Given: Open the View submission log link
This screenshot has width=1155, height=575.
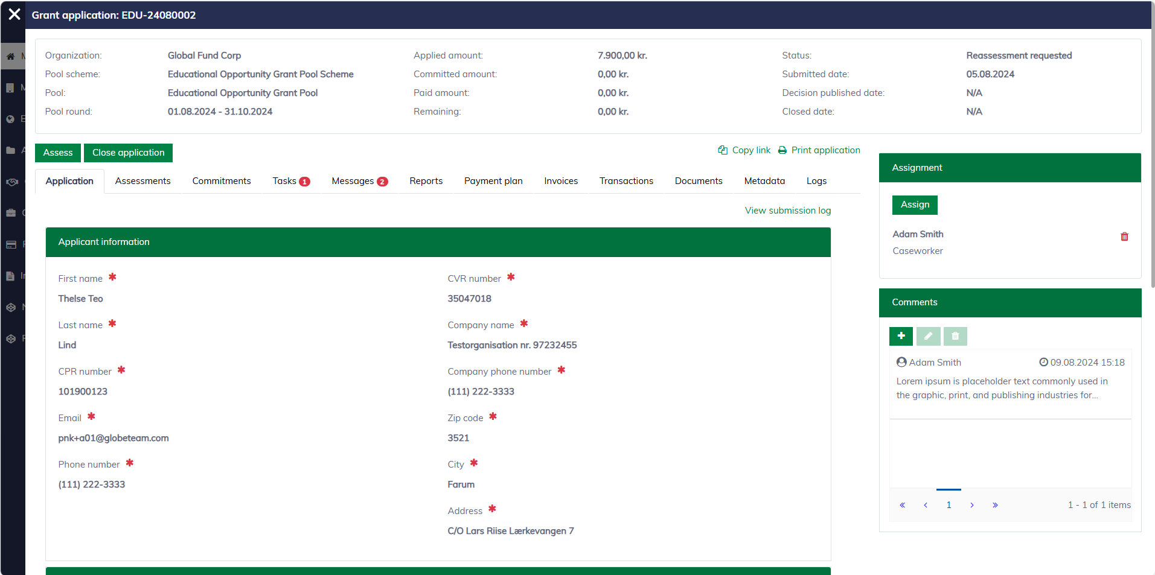Looking at the screenshot, I should (x=787, y=211).
